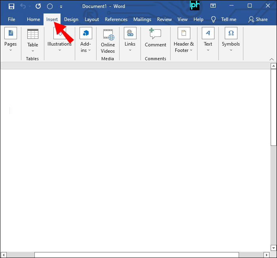Click the Undo arrow icon
The height and width of the screenshot is (258, 277).
(x=23, y=6)
